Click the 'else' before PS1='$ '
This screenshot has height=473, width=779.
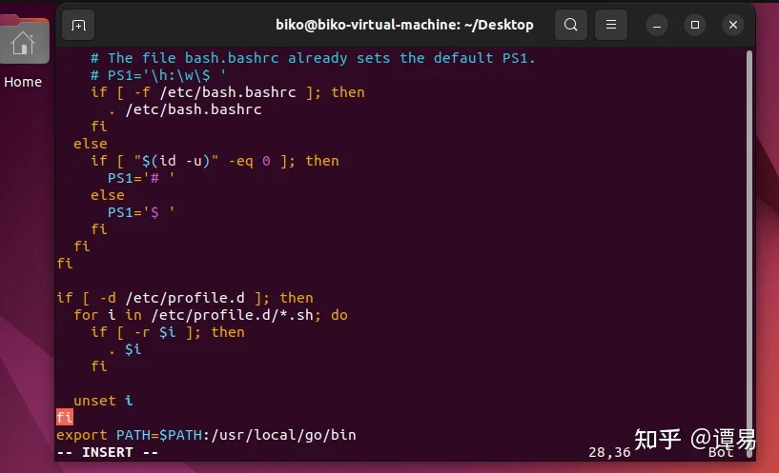pyautogui.click(x=108, y=195)
